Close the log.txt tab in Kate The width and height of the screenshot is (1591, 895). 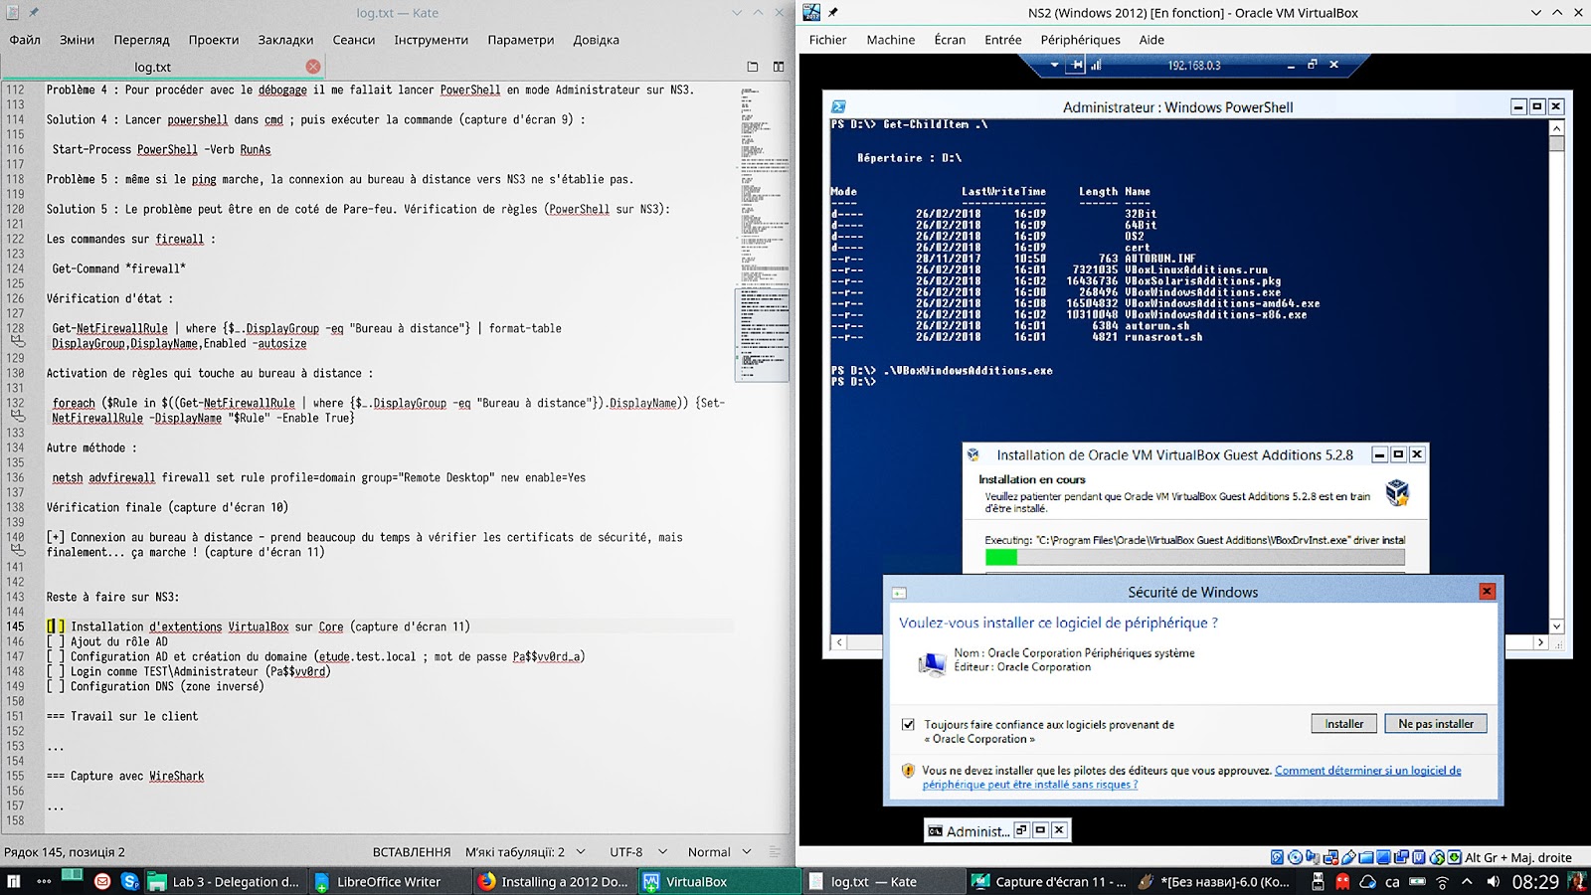pyautogui.click(x=313, y=67)
